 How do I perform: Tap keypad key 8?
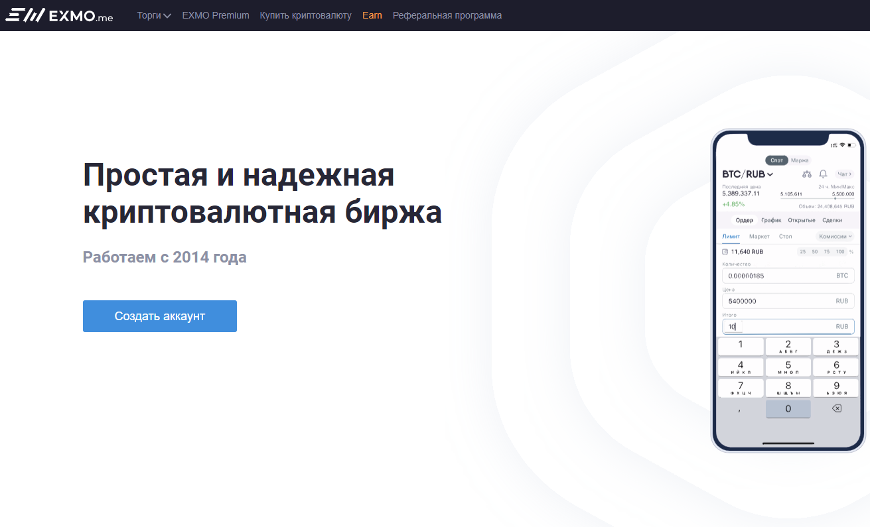pyautogui.click(x=788, y=388)
